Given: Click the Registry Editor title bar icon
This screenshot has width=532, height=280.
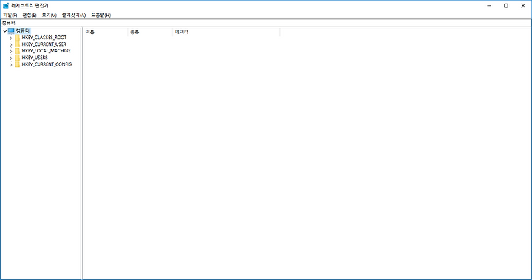Looking at the screenshot, I should pos(6,6).
